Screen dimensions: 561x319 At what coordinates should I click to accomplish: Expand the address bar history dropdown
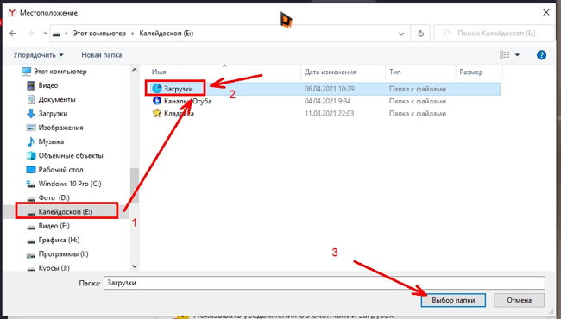click(x=401, y=34)
